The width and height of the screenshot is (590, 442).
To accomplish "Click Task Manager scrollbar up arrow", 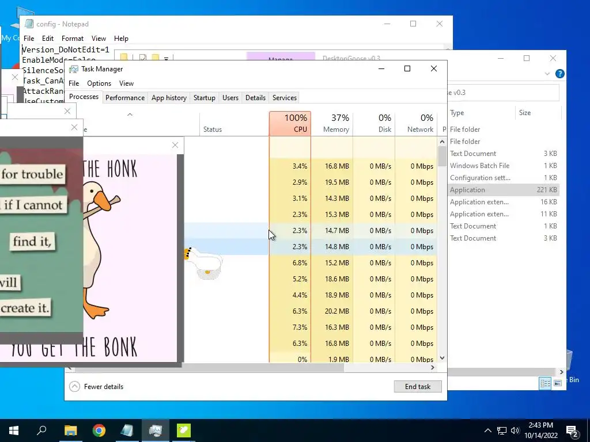I will point(442,142).
